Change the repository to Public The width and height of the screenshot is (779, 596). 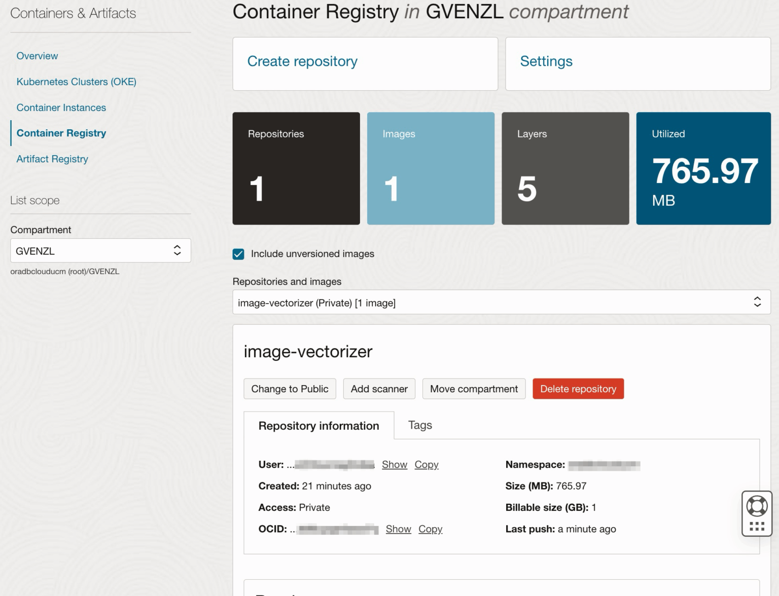coord(290,389)
